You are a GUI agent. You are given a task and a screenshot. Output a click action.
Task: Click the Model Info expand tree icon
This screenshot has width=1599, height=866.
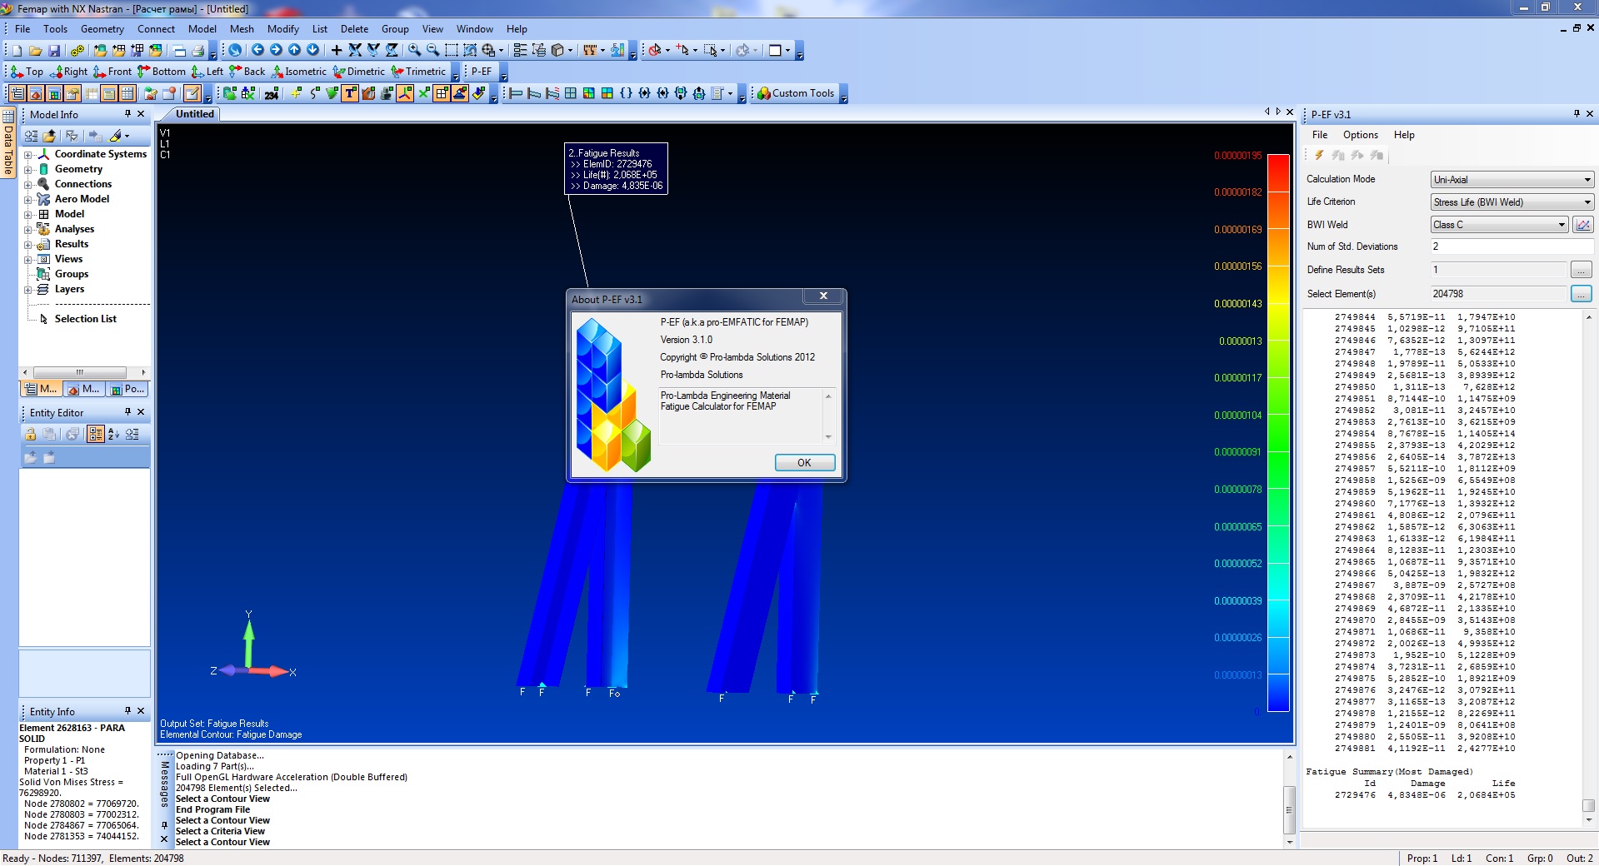tap(31, 136)
